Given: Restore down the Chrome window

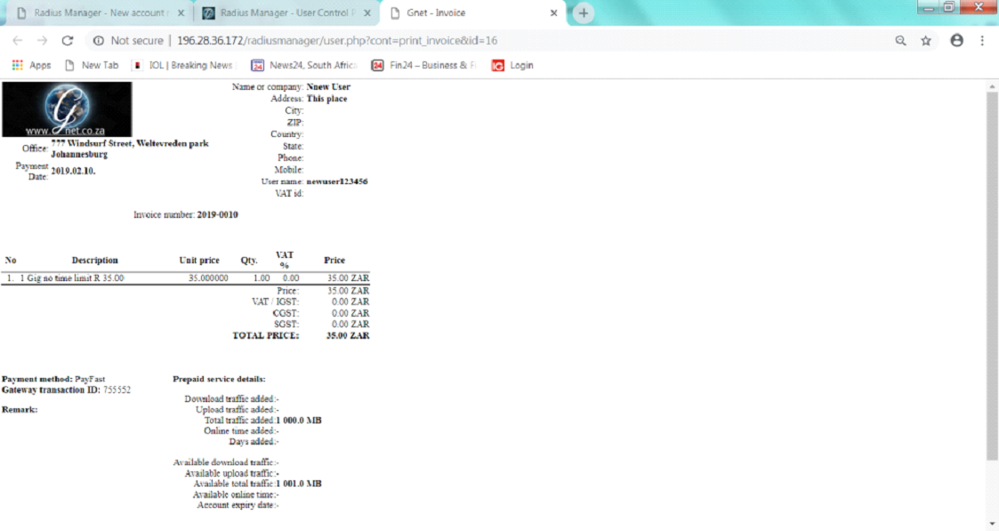Looking at the screenshot, I should pos(949,7).
